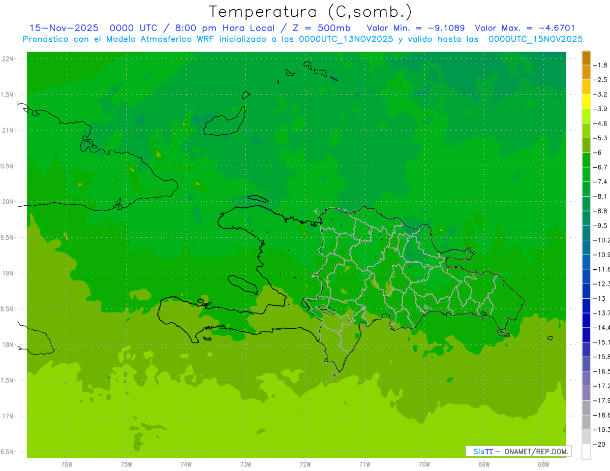Viewport: 610px width, 471px height.
Task: Select the "7.5N" latitude label
Action: click(x=8, y=381)
